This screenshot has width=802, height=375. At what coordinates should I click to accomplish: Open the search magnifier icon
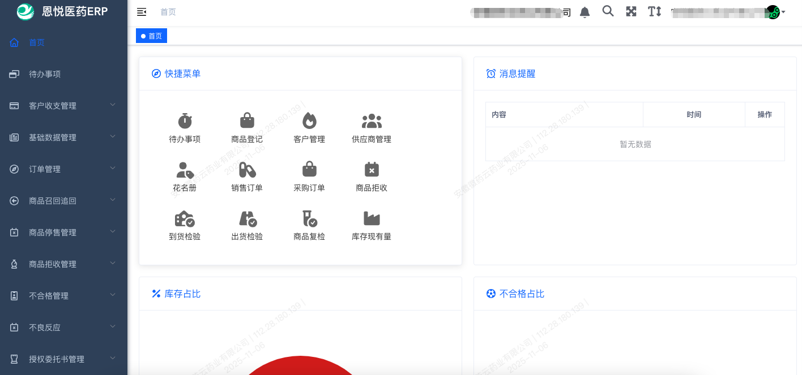coord(608,11)
